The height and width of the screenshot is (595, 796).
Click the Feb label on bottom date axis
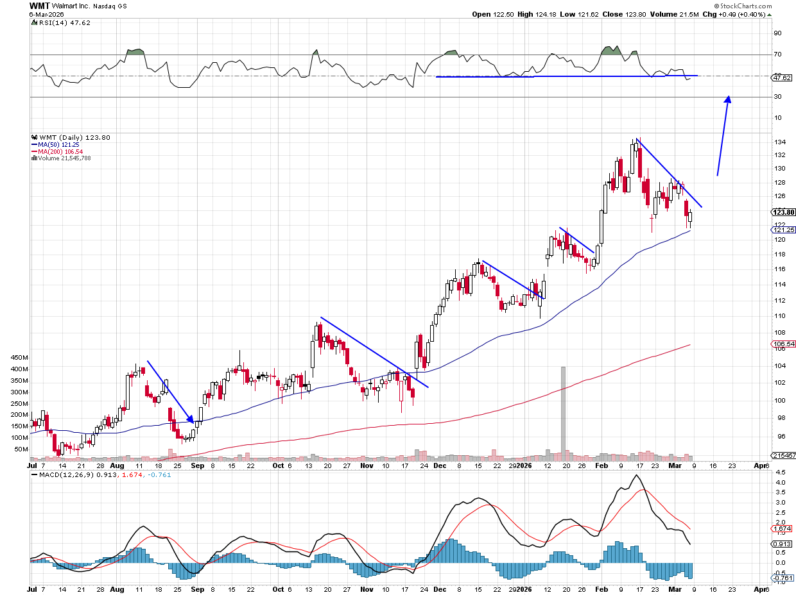coord(601,587)
